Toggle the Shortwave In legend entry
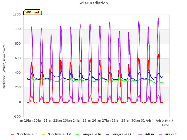The image size is (187, 140). pos(24,134)
